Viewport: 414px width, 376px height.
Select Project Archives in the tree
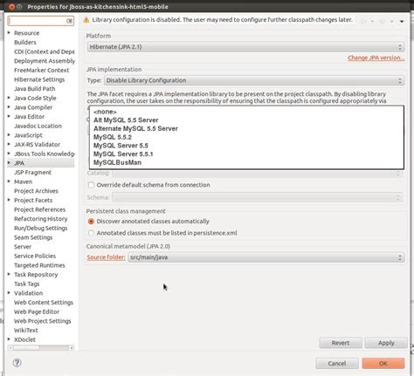point(36,191)
